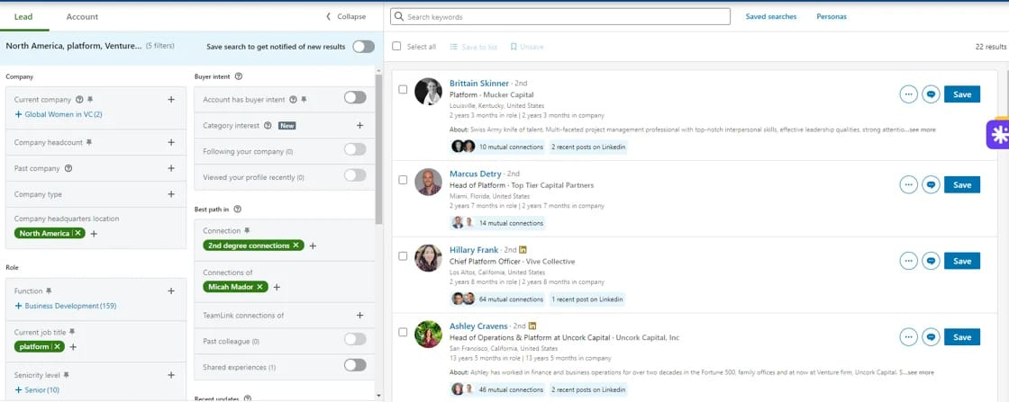Expand the Past company filter
Viewport: 1009px width, 402px height.
pyautogui.click(x=171, y=168)
